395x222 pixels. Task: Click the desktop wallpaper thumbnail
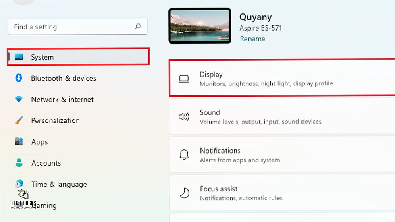[x=200, y=26]
